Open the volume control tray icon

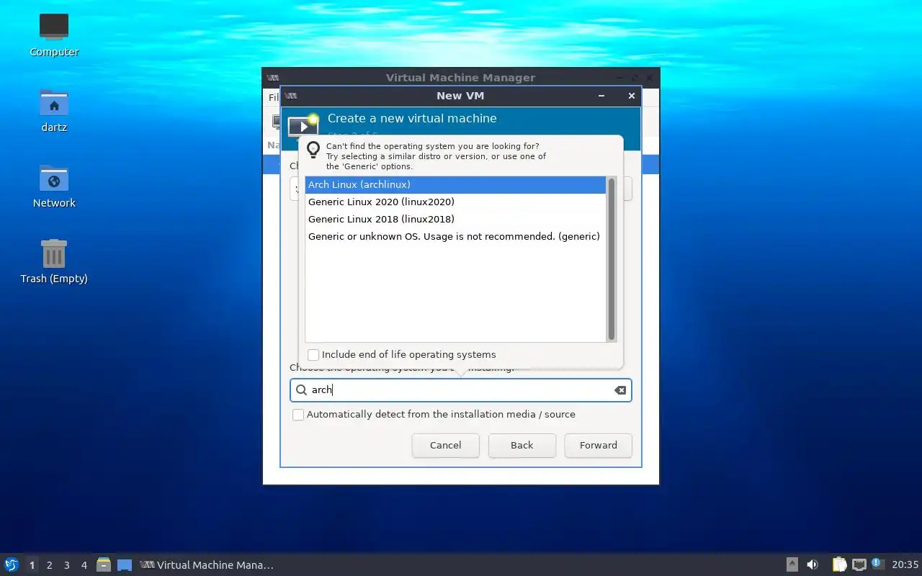(x=813, y=565)
